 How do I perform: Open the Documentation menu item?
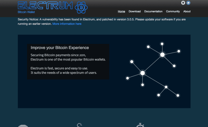click(x=153, y=11)
